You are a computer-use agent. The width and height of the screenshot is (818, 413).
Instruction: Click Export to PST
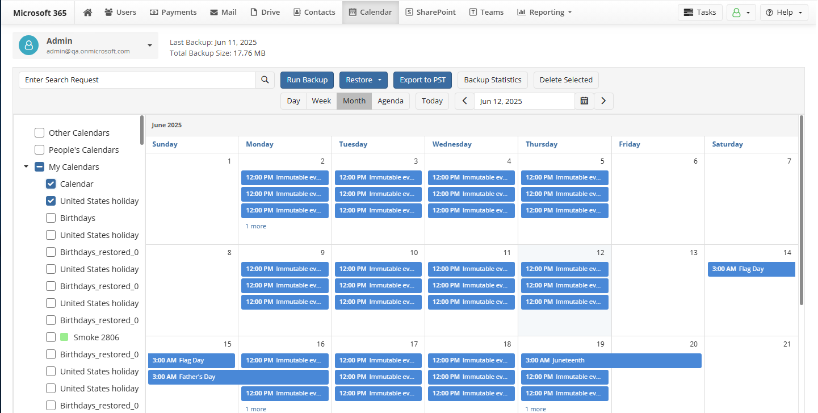pos(422,80)
